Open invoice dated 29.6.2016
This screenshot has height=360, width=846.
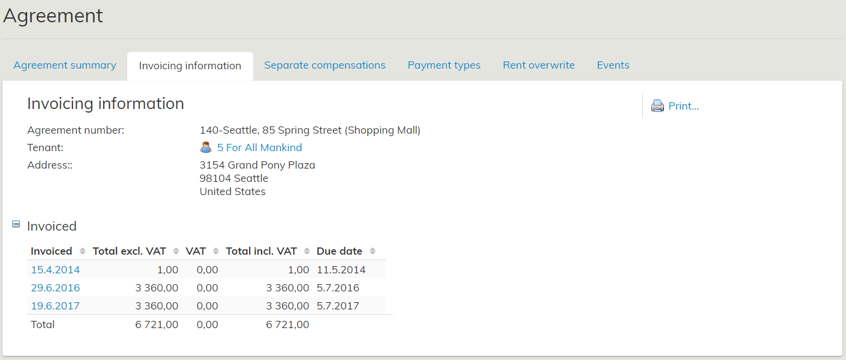tap(55, 288)
